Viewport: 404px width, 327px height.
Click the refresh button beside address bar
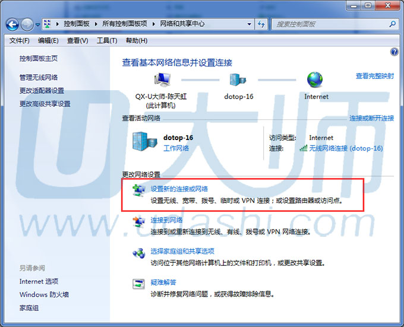(261, 24)
